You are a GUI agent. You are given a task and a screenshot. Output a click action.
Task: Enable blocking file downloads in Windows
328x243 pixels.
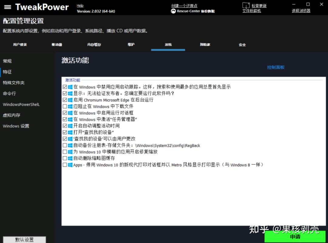(65, 106)
